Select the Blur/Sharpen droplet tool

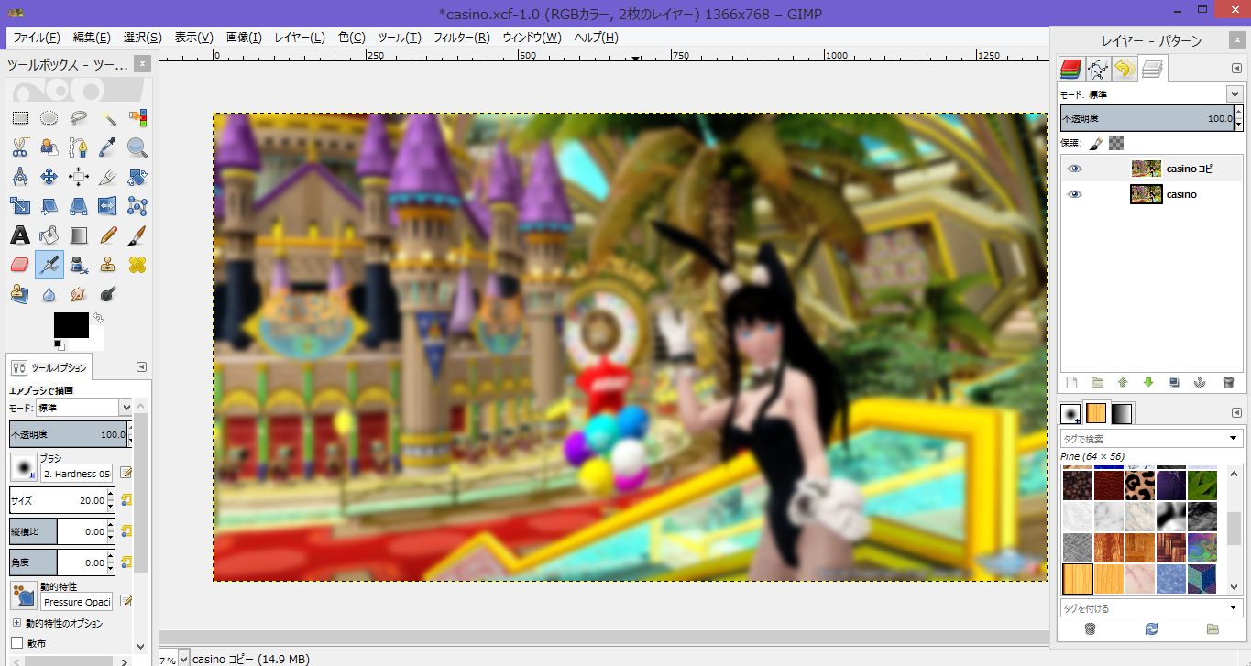pyautogui.click(x=49, y=294)
